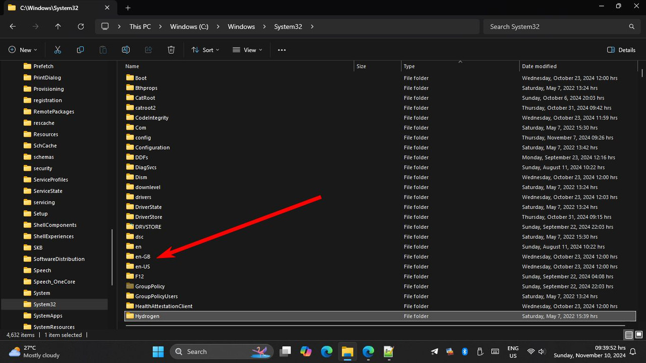Image resolution: width=646 pixels, height=363 pixels.
Task: Go up one folder level arrow
Action: [x=58, y=26]
